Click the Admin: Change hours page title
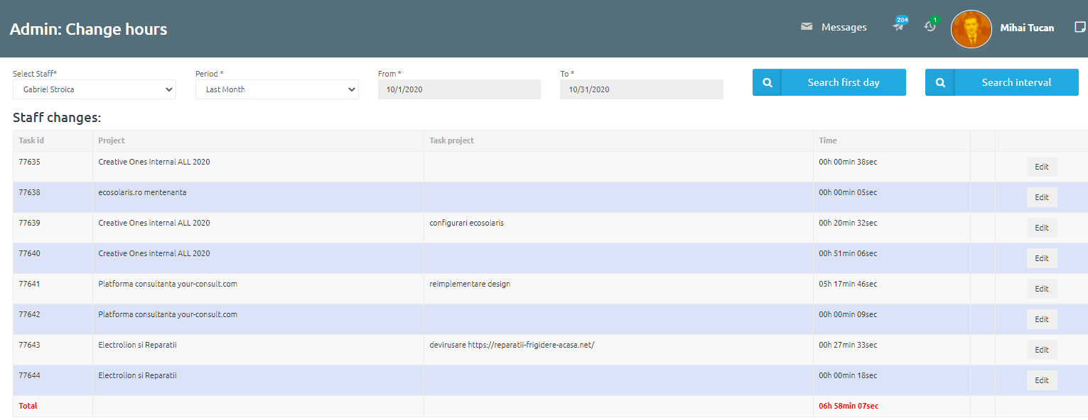1088x420 pixels. click(x=88, y=29)
